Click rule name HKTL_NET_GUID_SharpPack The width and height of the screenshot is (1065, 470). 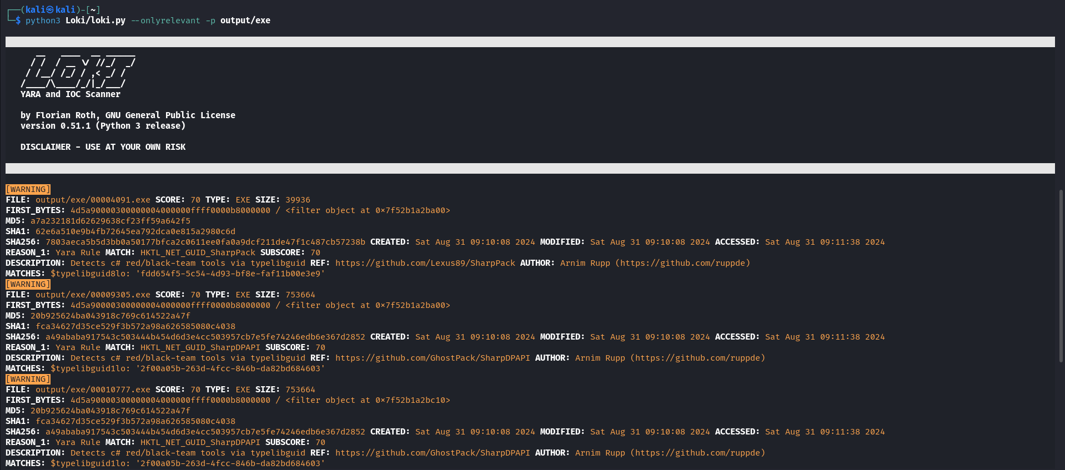pos(198,252)
